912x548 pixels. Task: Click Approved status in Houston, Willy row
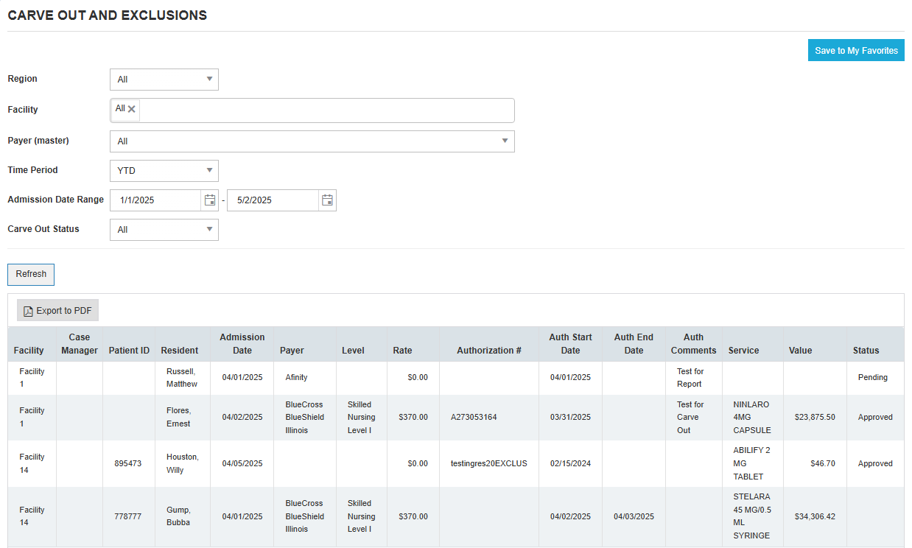tap(875, 464)
